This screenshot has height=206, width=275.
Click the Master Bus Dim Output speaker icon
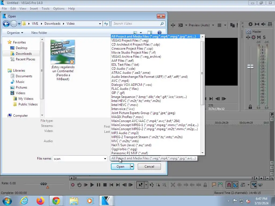pyautogui.click(x=263, y=24)
